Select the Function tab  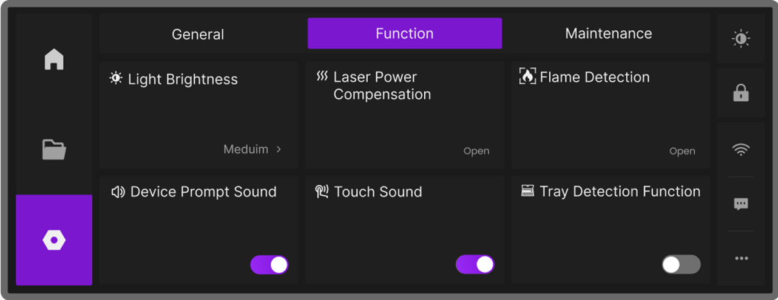(405, 33)
